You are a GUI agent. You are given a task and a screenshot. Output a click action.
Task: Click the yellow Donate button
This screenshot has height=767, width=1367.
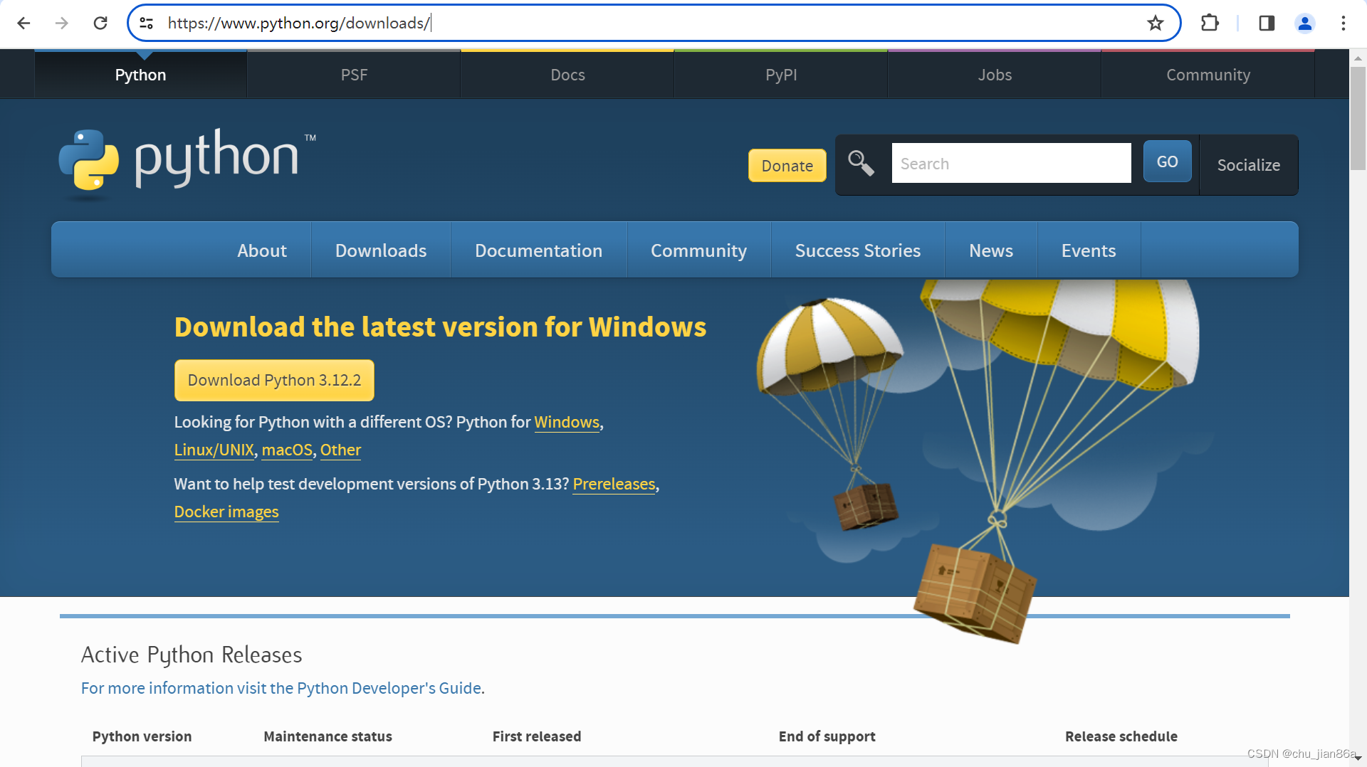[787, 165]
